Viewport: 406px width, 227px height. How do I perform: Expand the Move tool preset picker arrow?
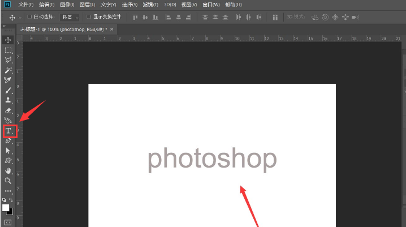click(20, 17)
